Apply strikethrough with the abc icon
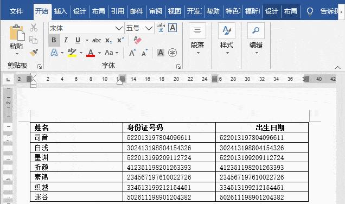345x204 pixels. [97, 40]
